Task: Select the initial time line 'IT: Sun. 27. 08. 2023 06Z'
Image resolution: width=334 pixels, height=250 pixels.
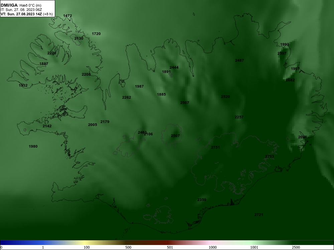Action: pos(21,10)
